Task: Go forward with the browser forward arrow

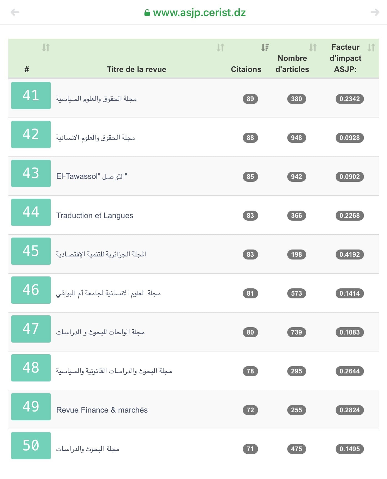Action: (x=375, y=12)
